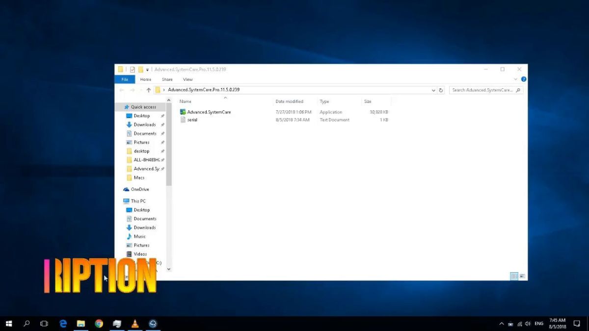Refresh the current folder view
The height and width of the screenshot is (331, 589).
(x=441, y=90)
